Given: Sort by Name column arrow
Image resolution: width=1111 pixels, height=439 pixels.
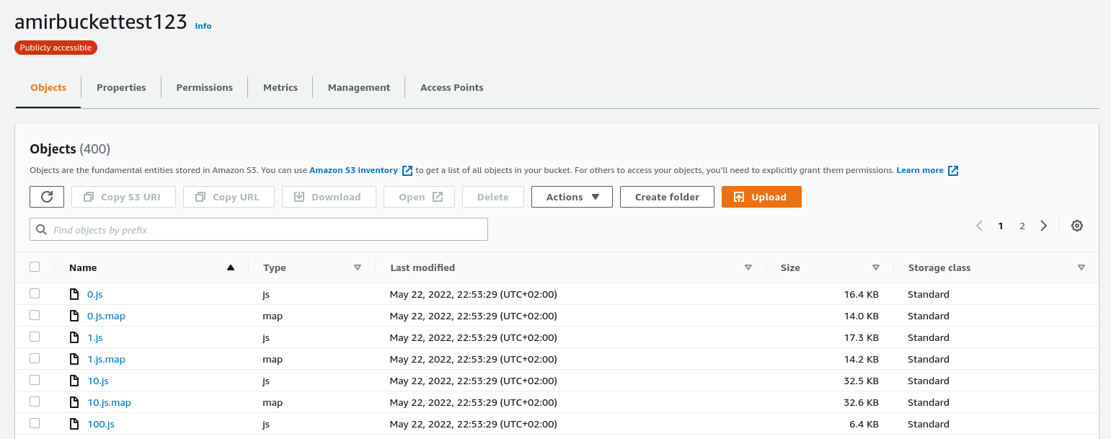Looking at the screenshot, I should click(x=231, y=267).
